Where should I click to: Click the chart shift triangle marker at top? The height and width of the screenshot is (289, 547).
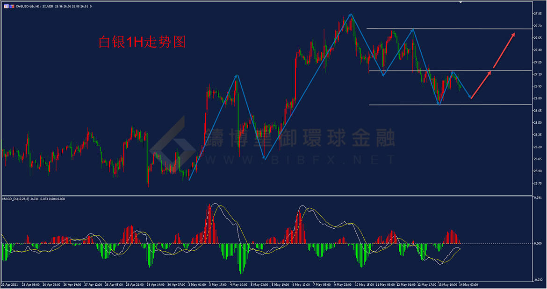(x=460, y=3)
